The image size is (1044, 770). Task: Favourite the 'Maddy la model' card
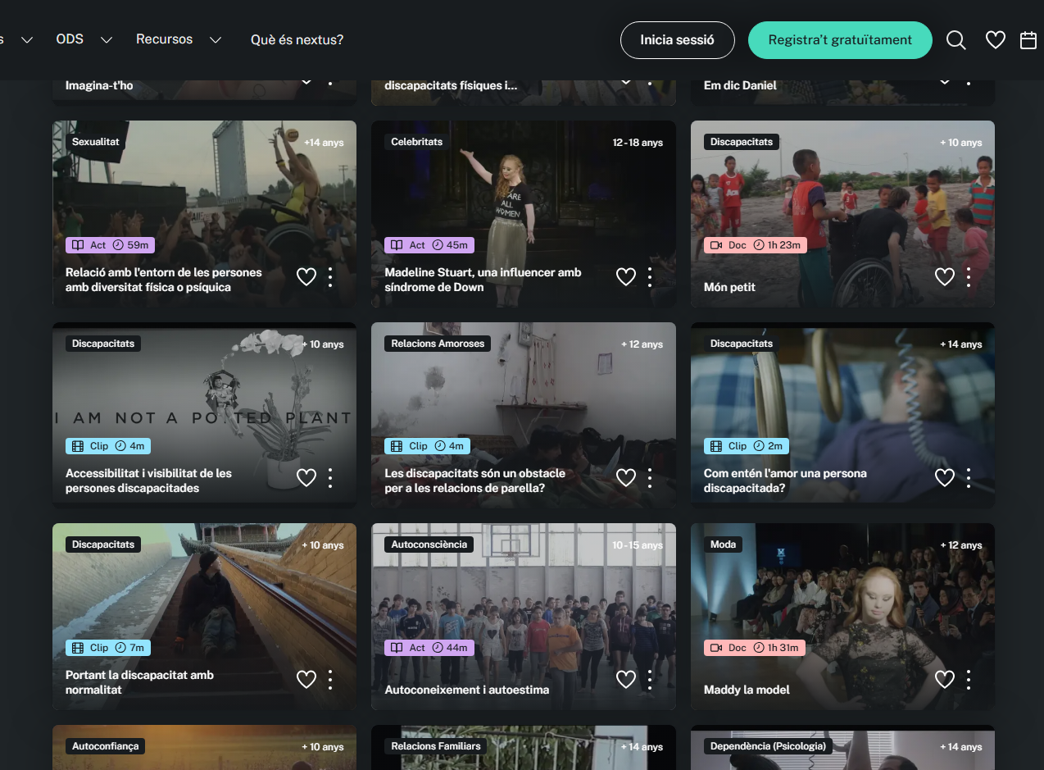945,680
